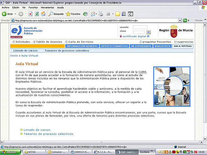Click the Región de Murcia coat of arms
Image resolution: width=207 pixels, height=155 pixels.
[x=174, y=31]
